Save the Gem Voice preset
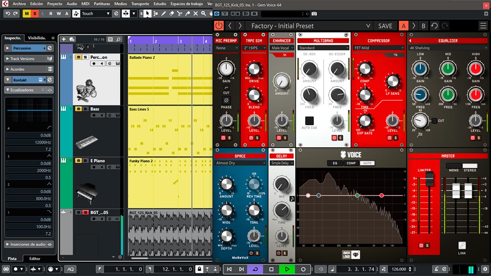Image resolution: width=491 pixels, height=276 pixels. 385,26
